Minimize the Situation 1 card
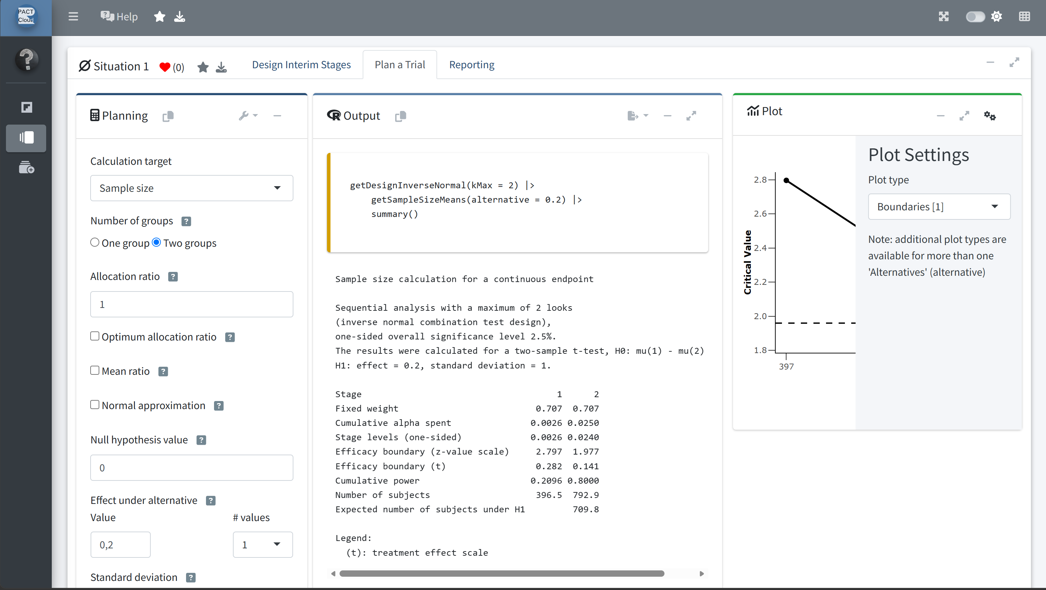The width and height of the screenshot is (1046, 590). click(990, 62)
